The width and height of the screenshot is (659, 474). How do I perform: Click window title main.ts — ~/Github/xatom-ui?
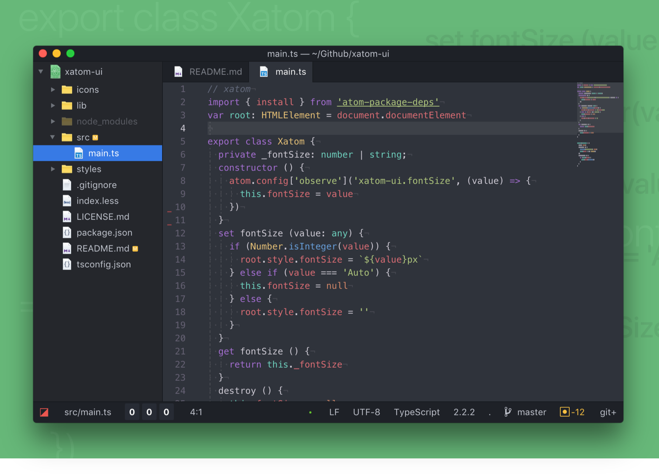[328, 54]
